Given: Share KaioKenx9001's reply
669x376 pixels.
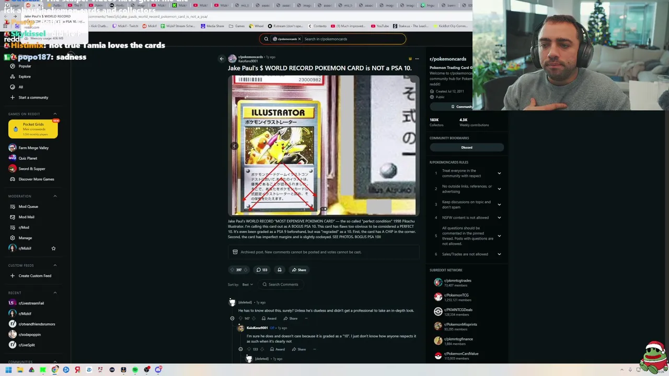Looking at the screenshot, I should coord(299,349).
